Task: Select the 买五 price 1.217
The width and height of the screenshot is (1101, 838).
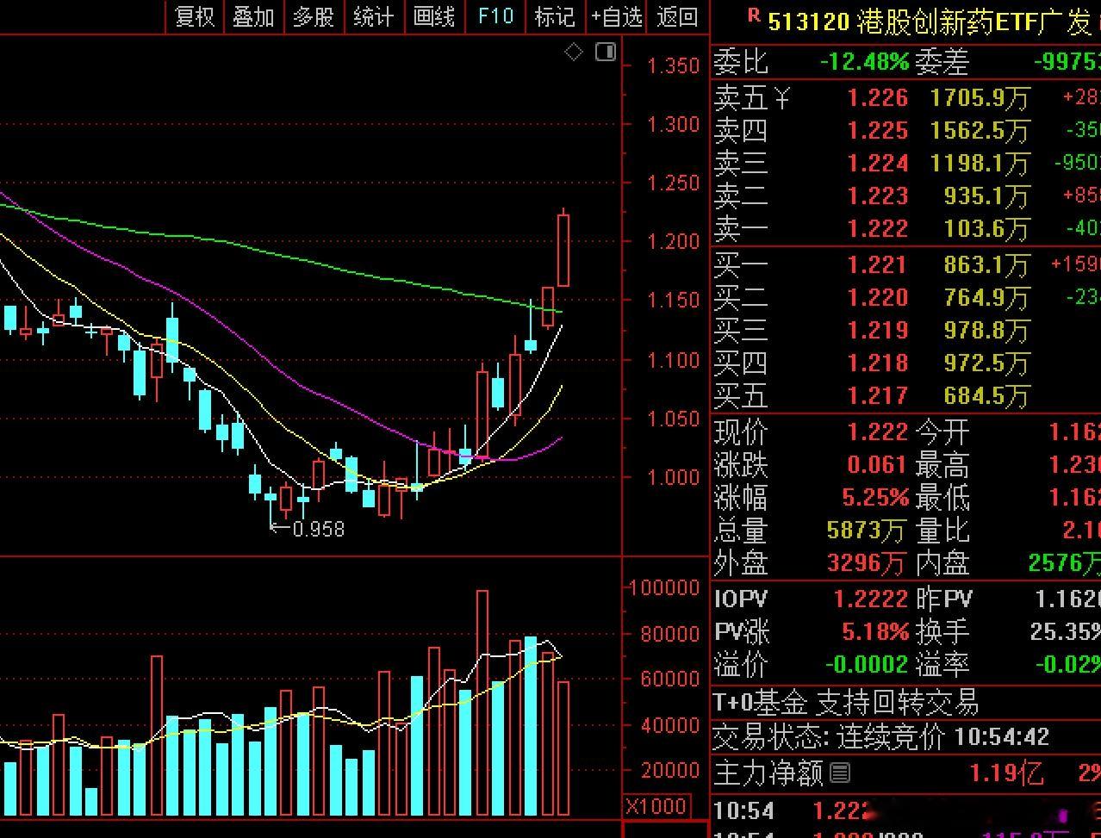Action: (x=877, y=396)
